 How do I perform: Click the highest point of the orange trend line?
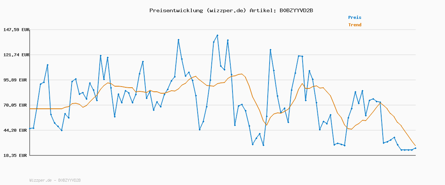click(241, 74)
